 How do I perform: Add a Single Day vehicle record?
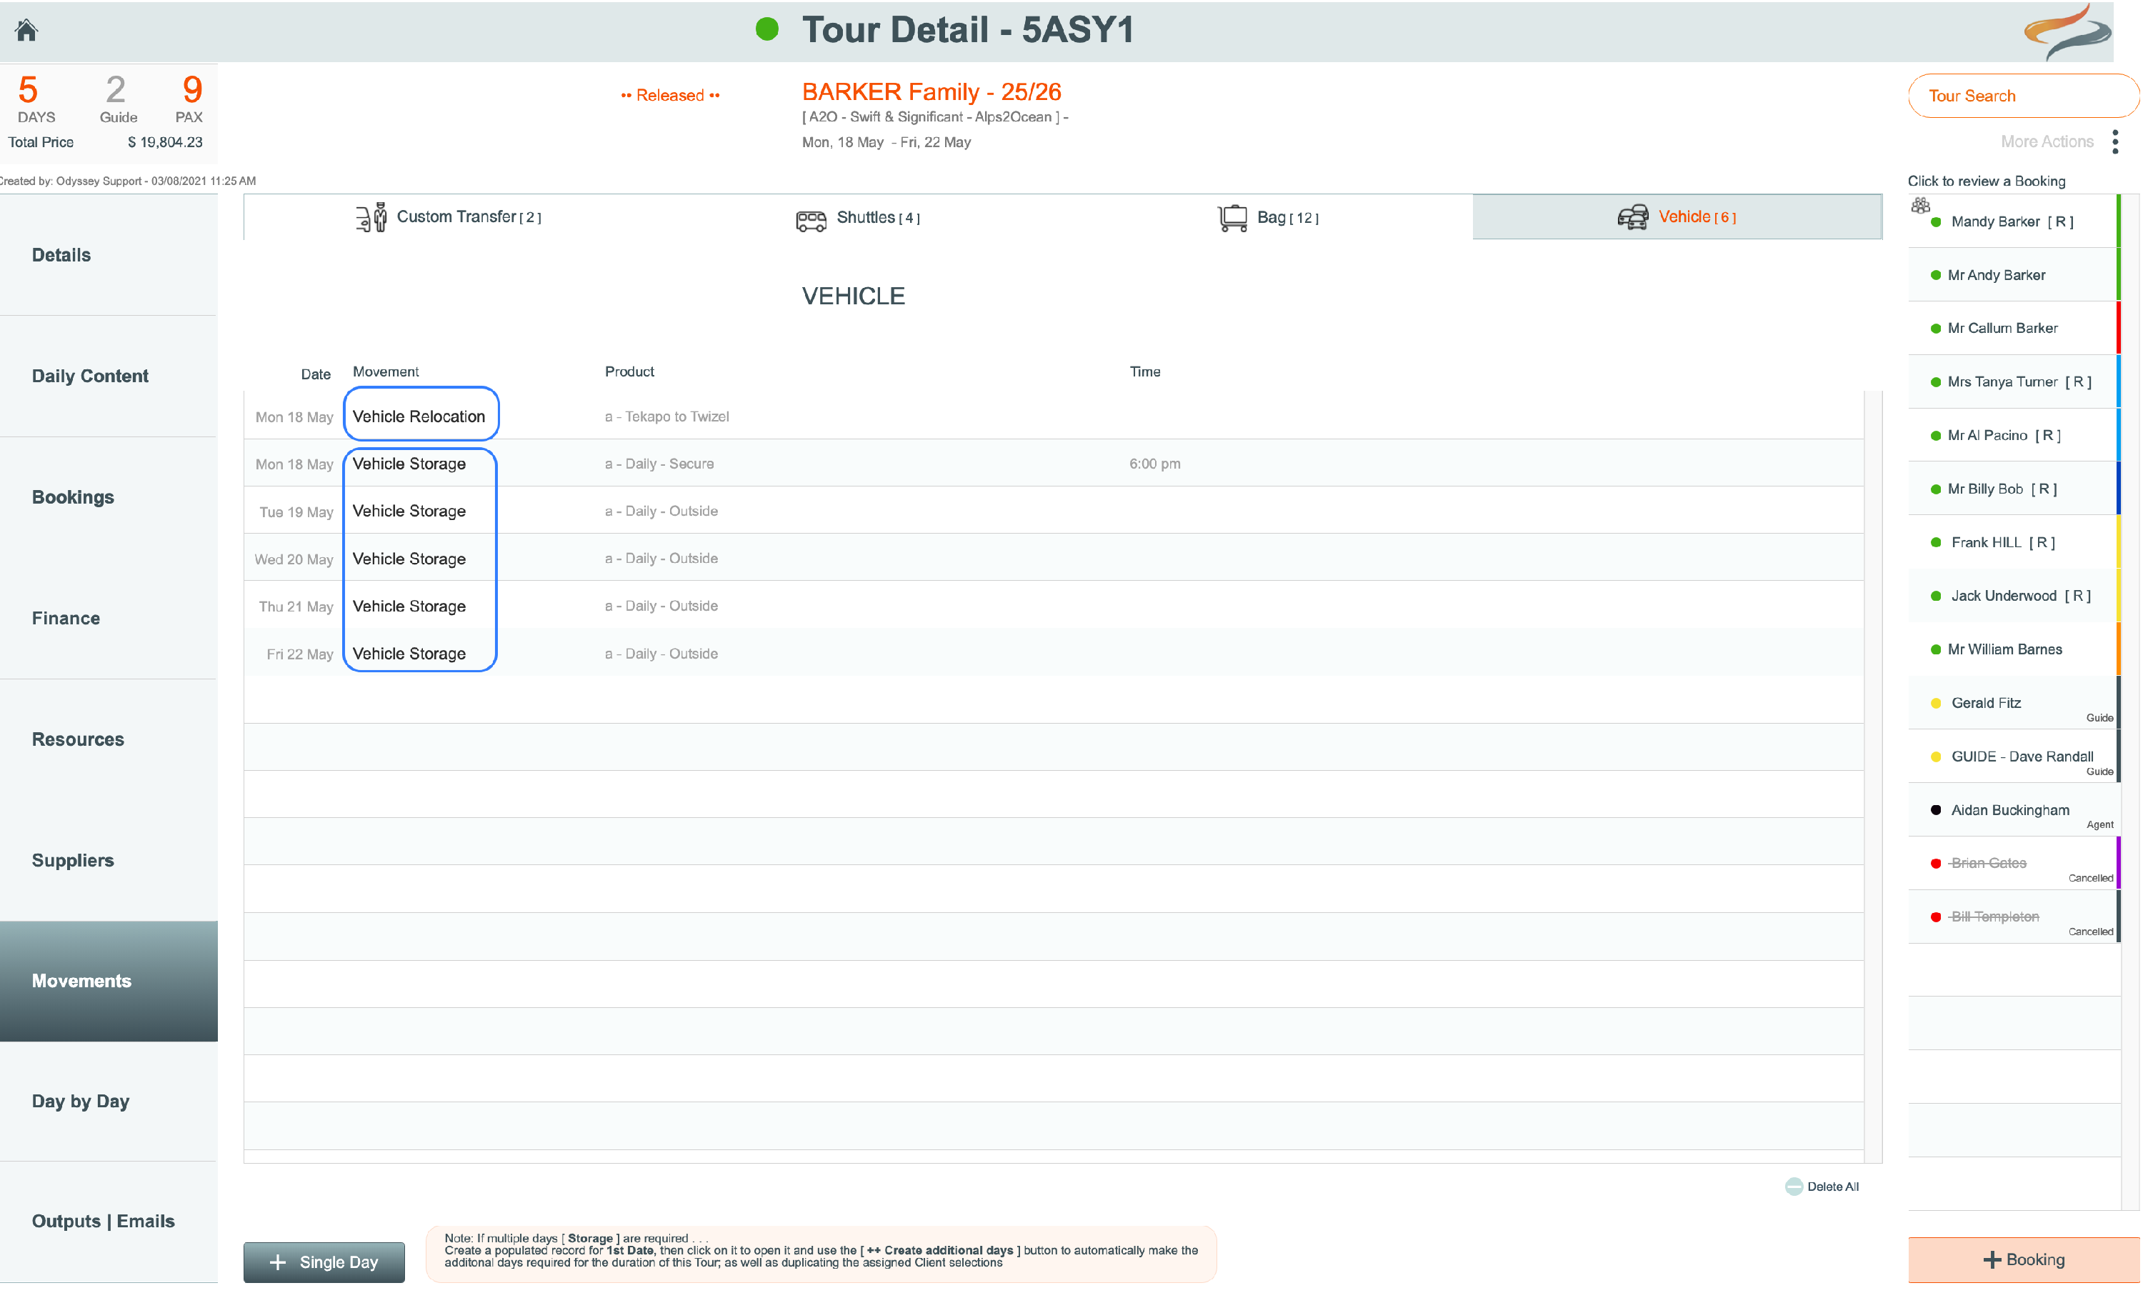[x=324, y=1262]
